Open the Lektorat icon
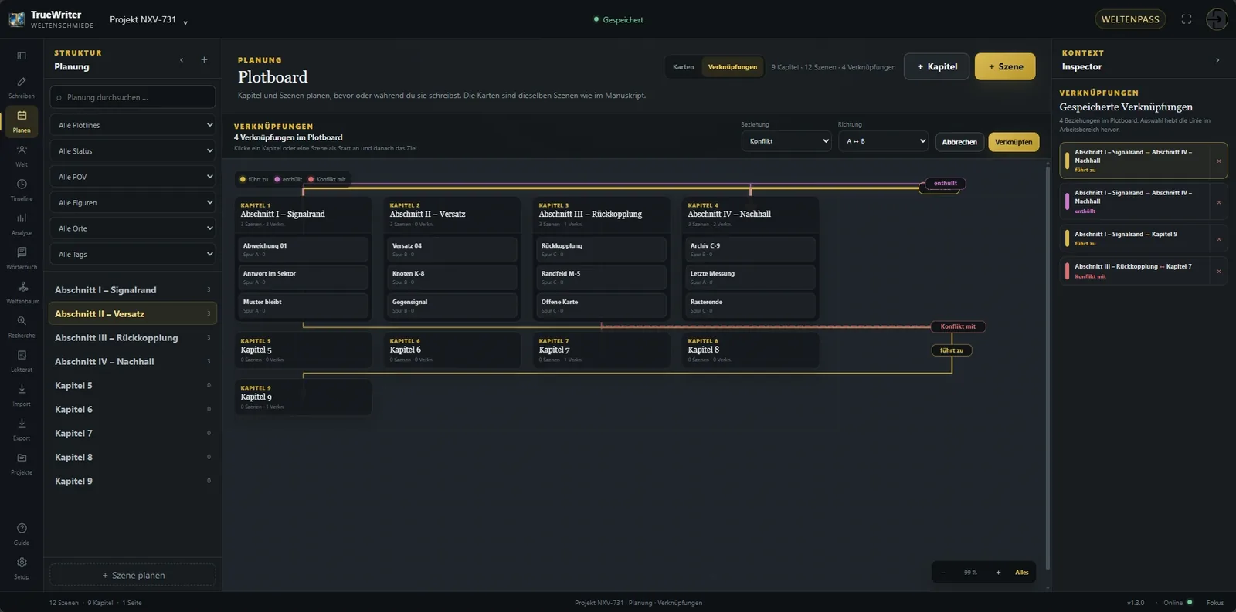Image resolution: width=1236 pixels, height=612 pixels. [22, 360]
